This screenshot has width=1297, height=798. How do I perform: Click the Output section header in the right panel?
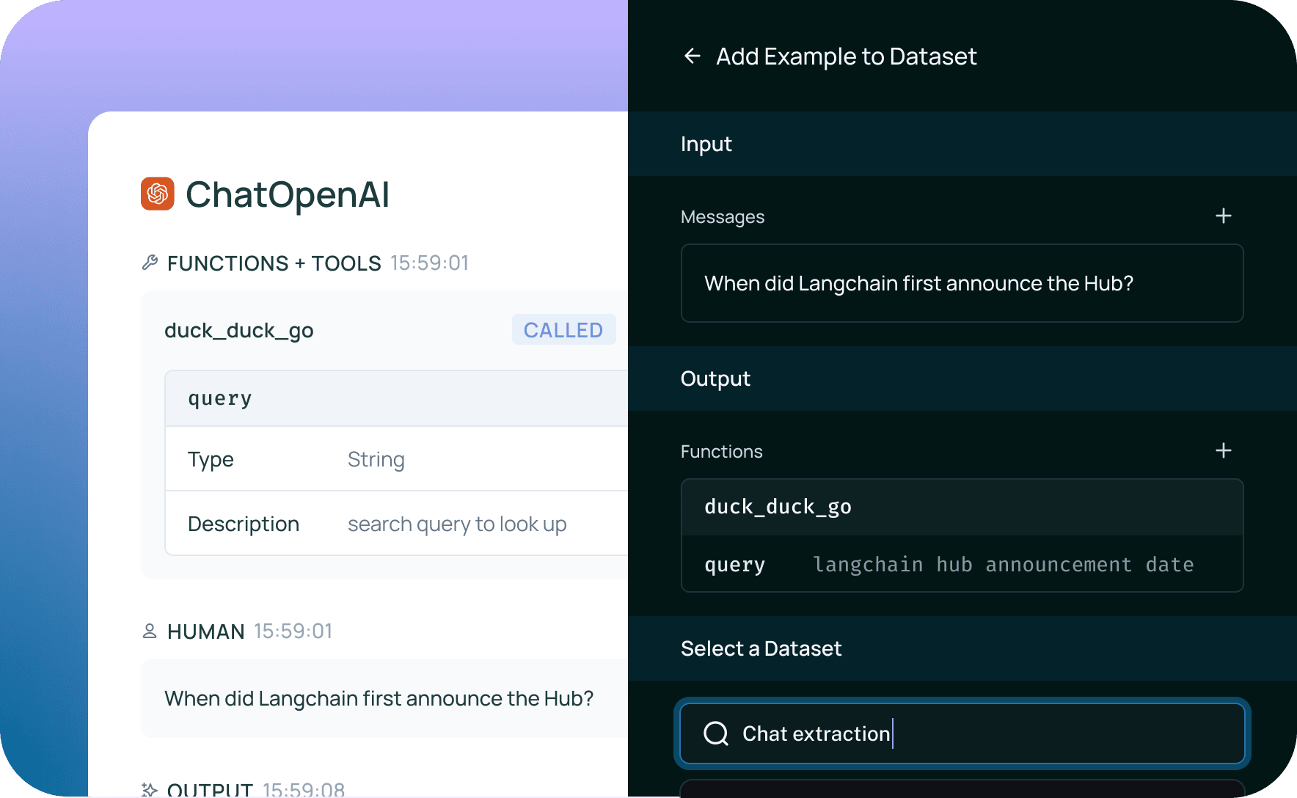(x=962, y=378)
